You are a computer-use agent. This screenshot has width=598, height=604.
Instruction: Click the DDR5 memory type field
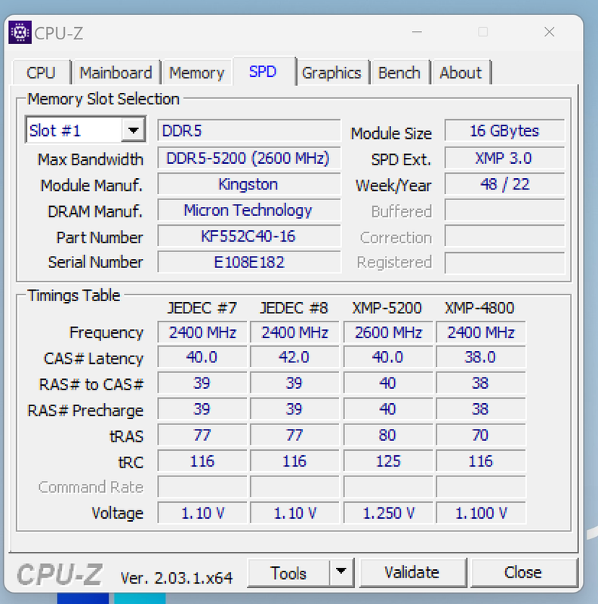[x=249, y=131]
